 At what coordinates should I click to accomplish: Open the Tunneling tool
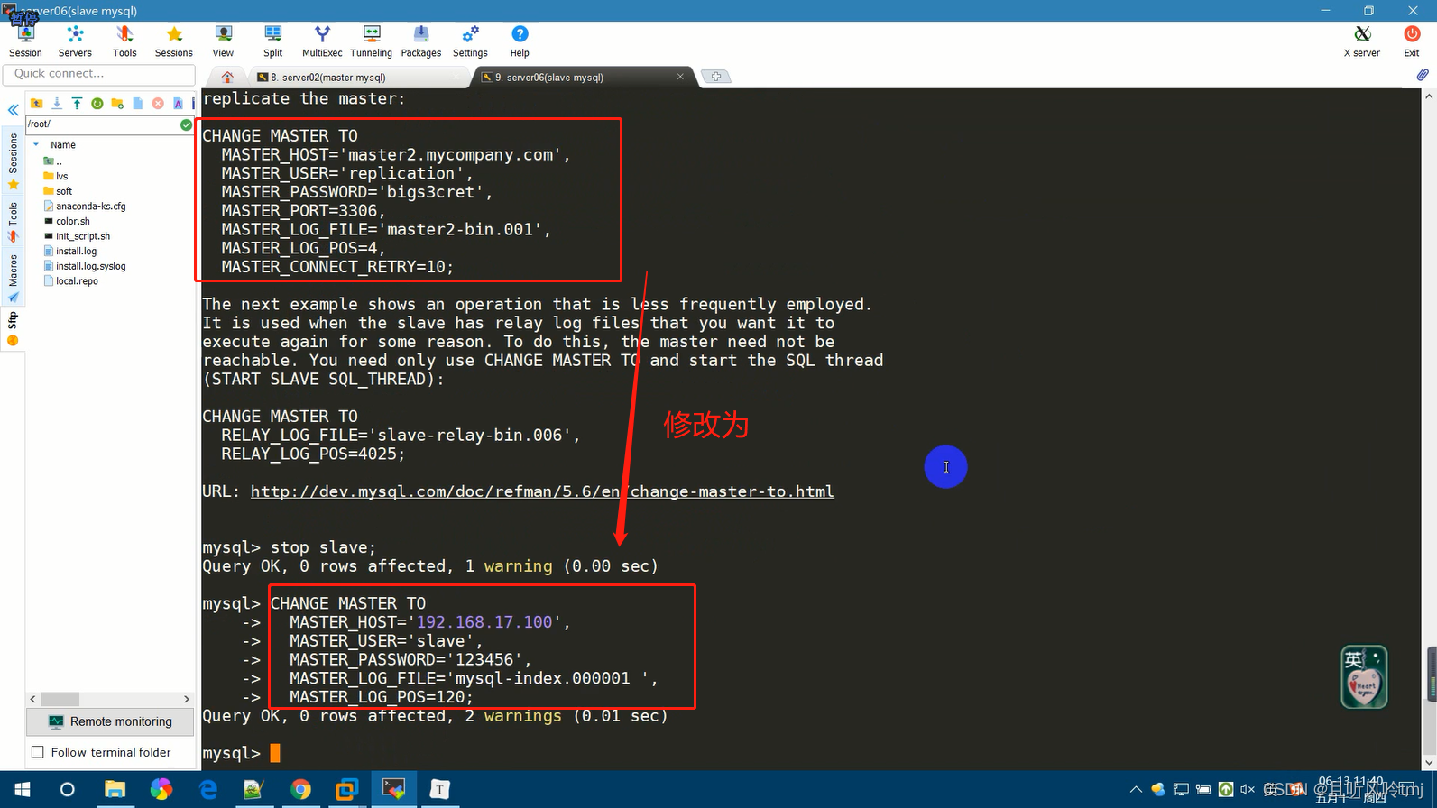point(371,41)
